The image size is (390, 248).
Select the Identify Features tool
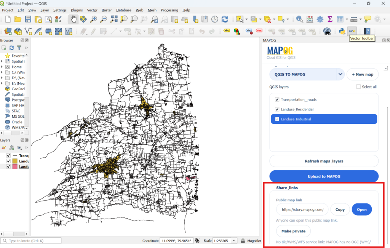[x=299, y=19]
